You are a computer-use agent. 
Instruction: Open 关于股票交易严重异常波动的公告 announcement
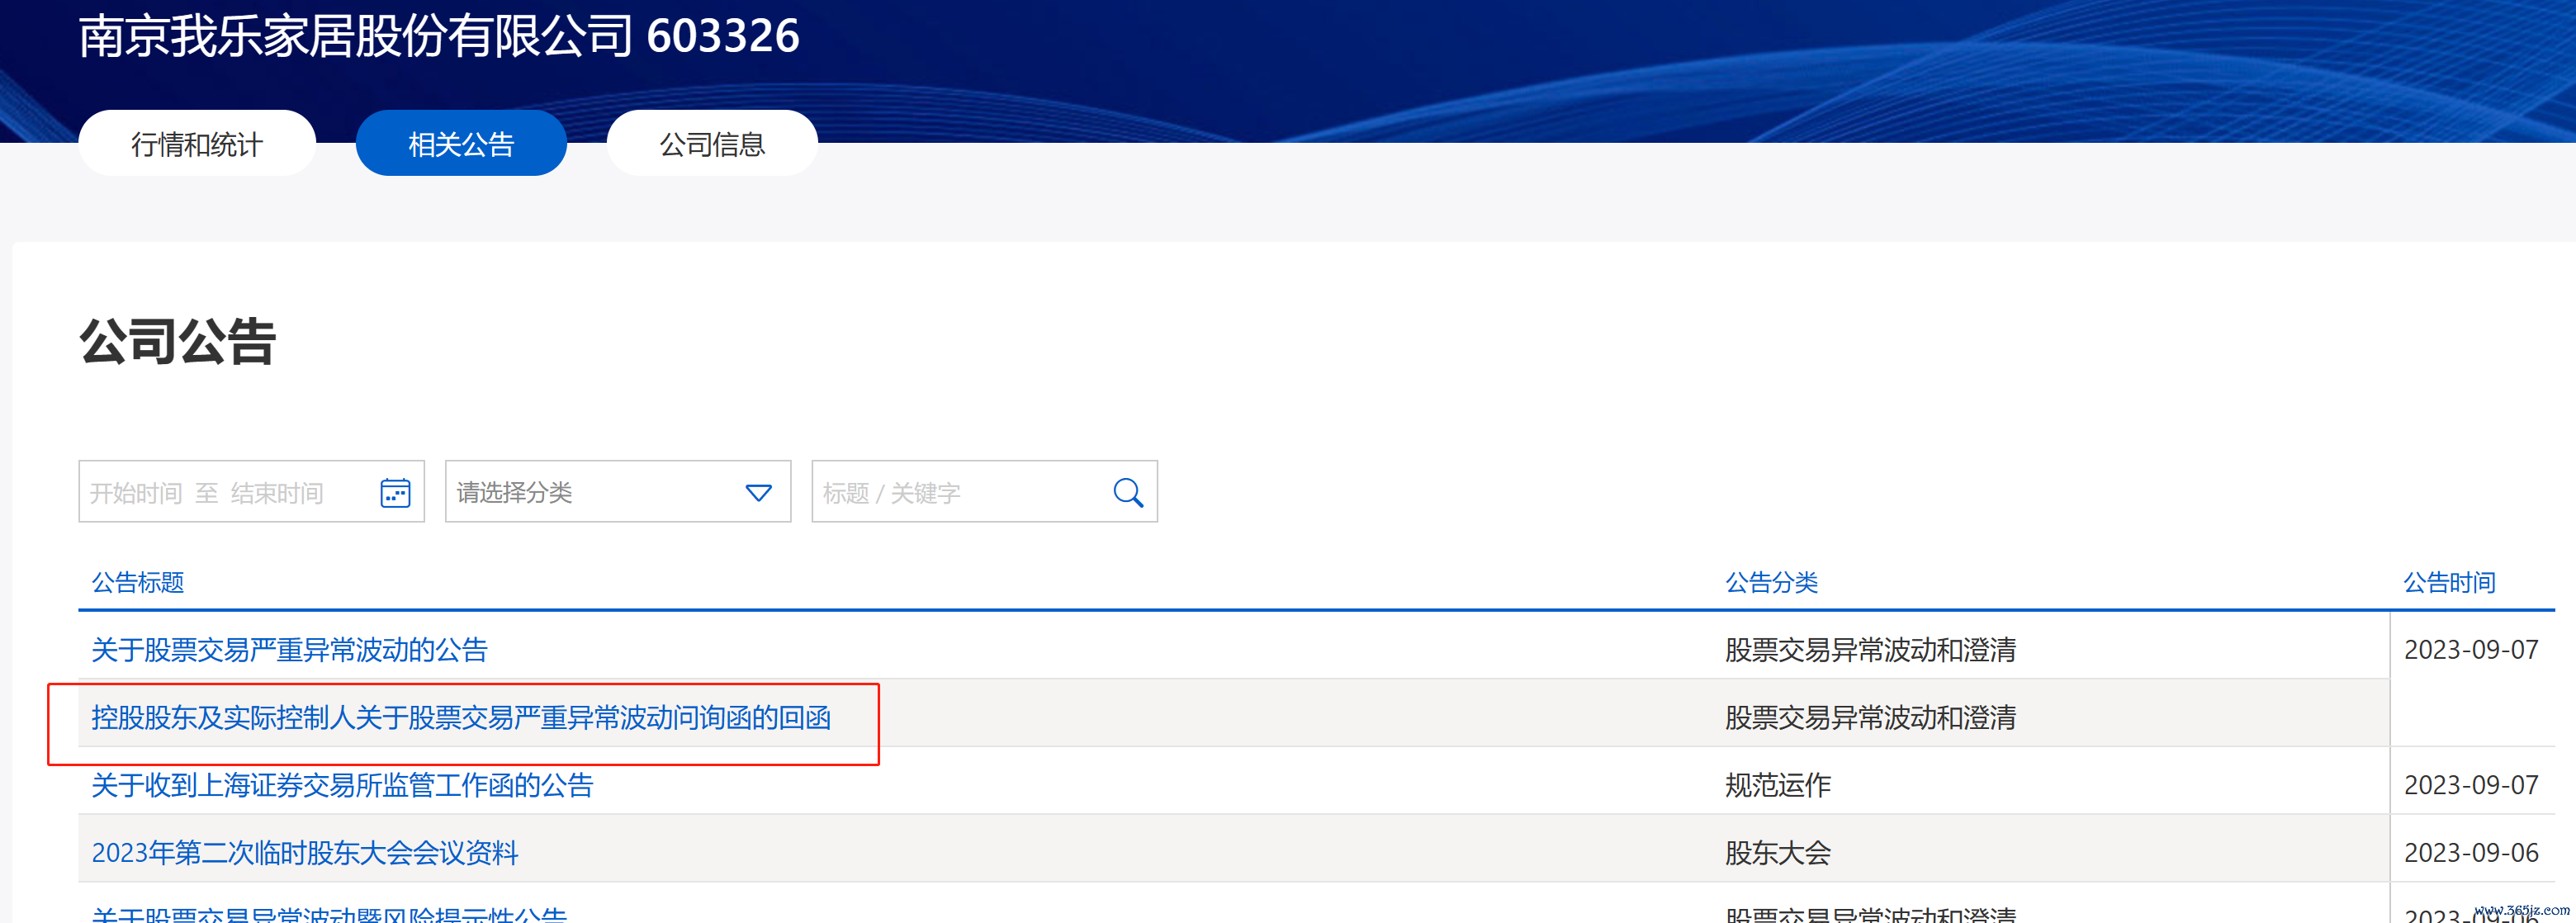(290, 650)
